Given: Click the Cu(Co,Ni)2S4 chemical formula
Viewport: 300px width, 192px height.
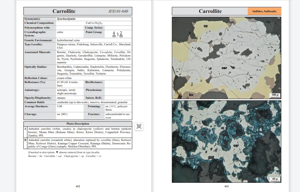Looking at the screenshot, I should click(94, 23).
